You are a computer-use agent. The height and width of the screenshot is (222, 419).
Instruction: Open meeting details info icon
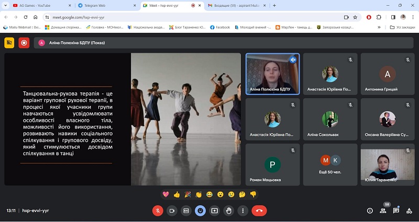click(370, 211)
